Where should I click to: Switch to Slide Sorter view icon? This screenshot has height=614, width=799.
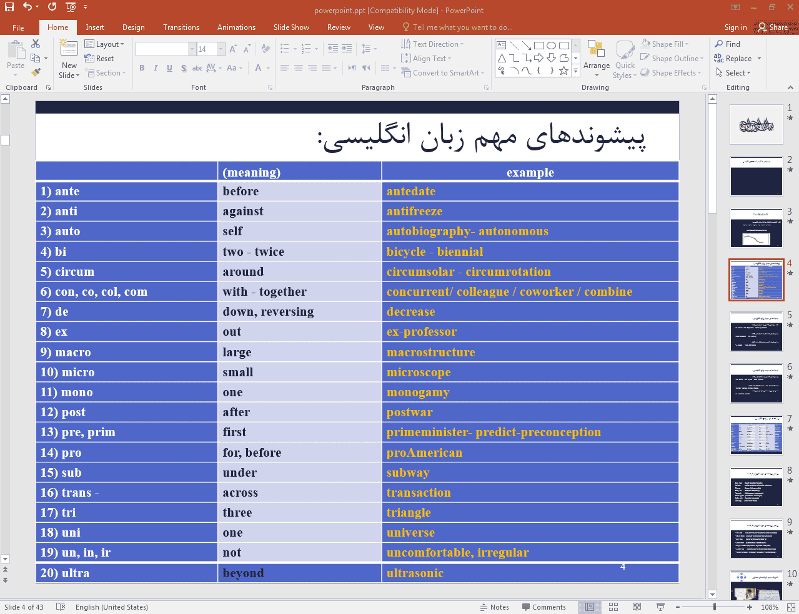tap(613, 607)
